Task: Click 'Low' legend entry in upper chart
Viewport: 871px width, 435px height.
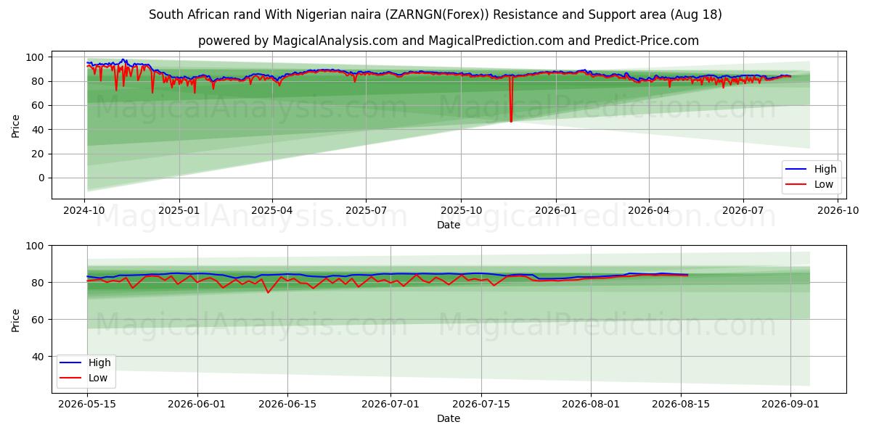Action: (x=824, y=184)
